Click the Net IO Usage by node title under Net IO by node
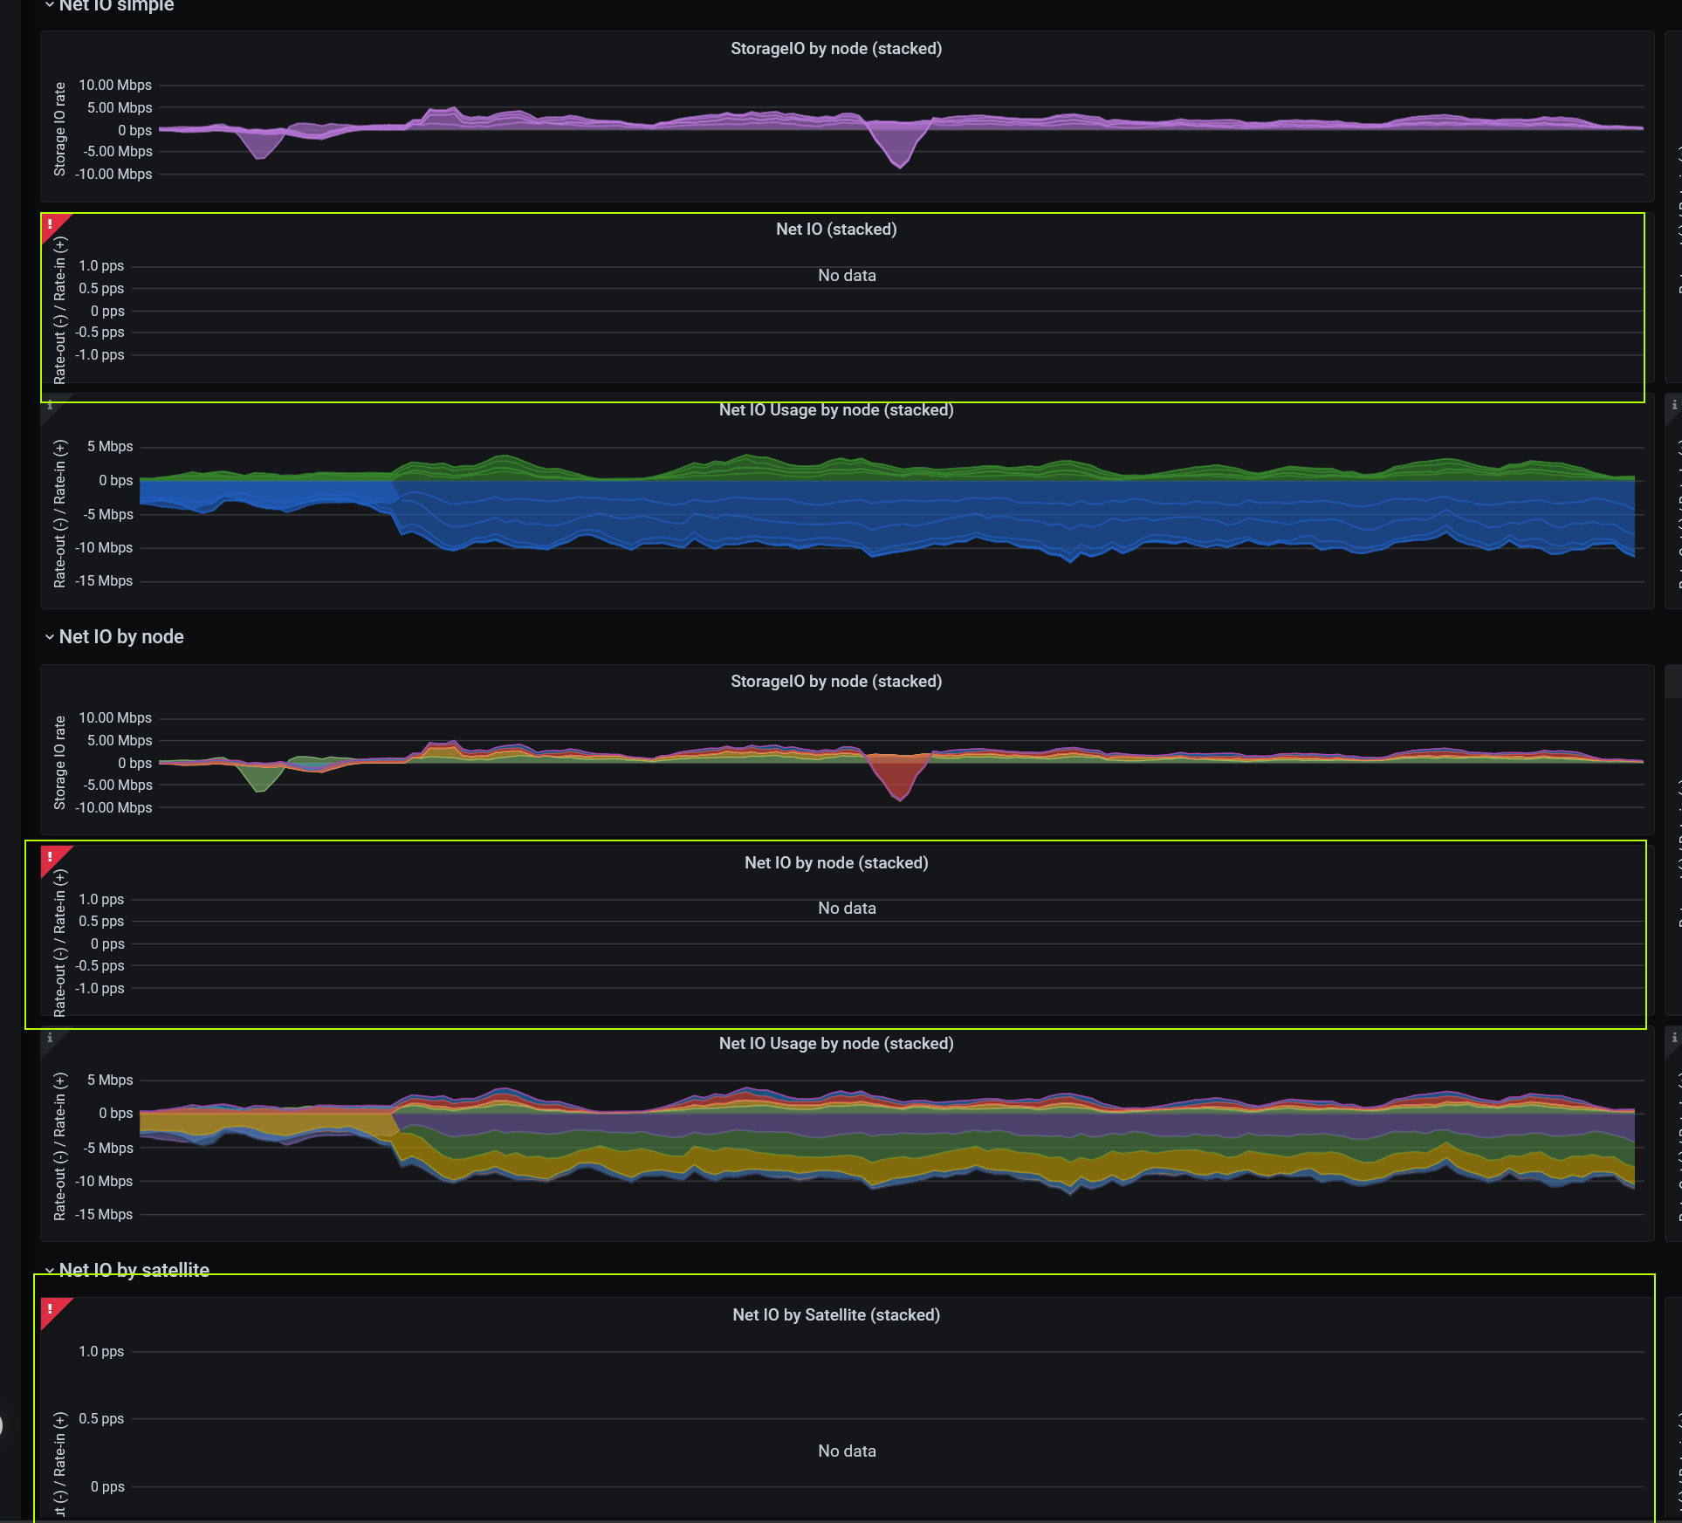 click(836, 1044)
